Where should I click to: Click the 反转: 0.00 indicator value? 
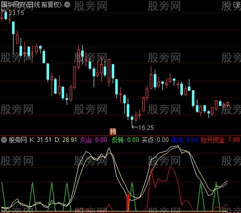[125, 140]
